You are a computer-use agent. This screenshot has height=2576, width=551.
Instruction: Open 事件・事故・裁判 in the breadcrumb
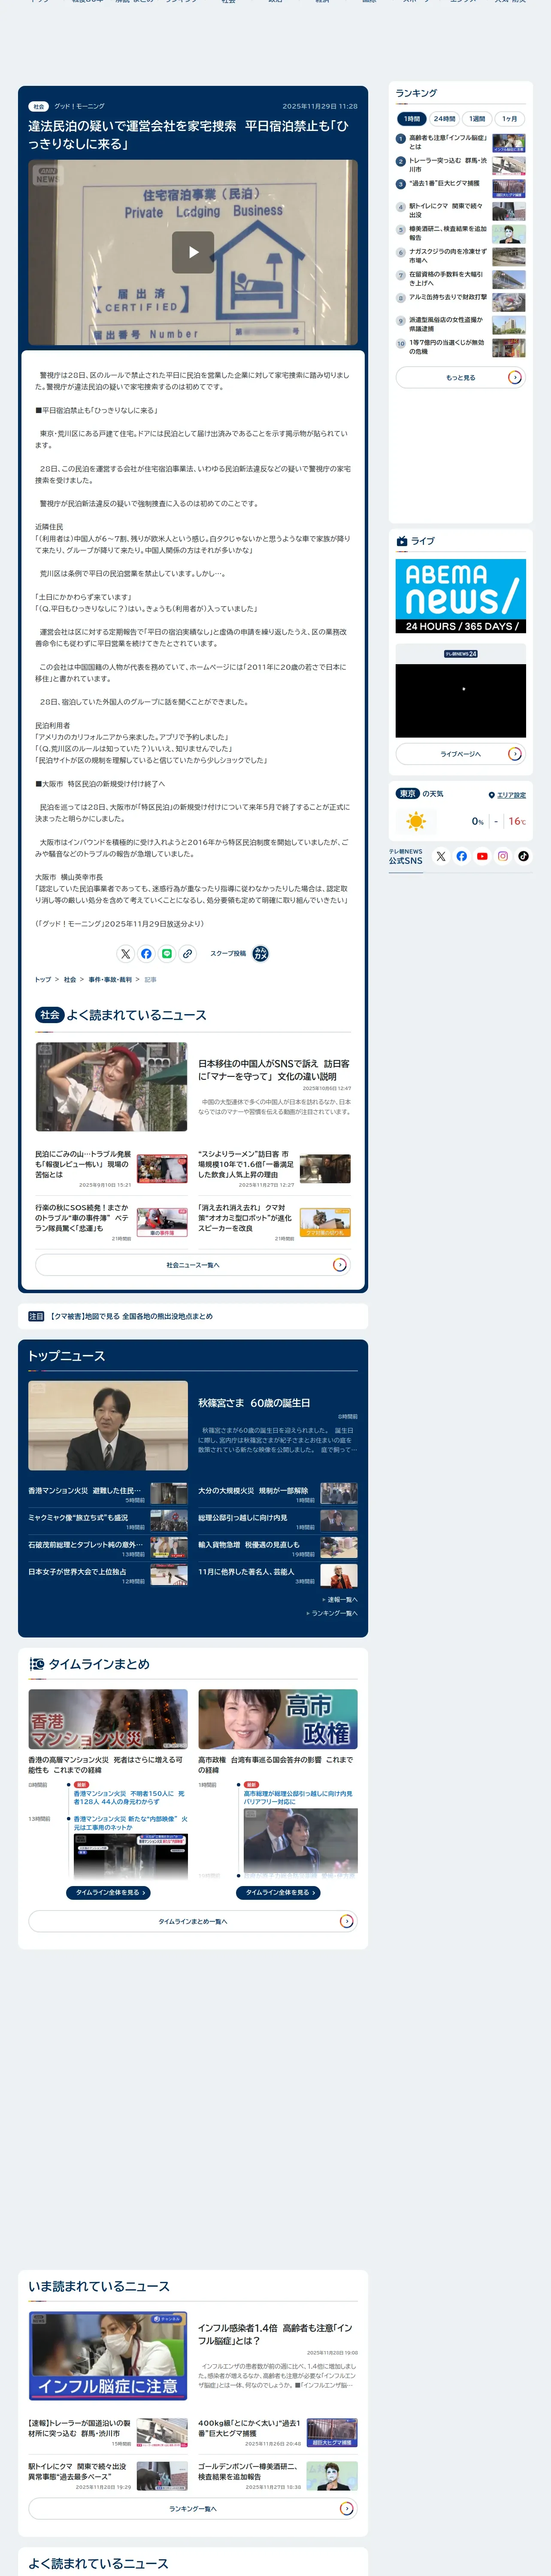coord(110,980)
